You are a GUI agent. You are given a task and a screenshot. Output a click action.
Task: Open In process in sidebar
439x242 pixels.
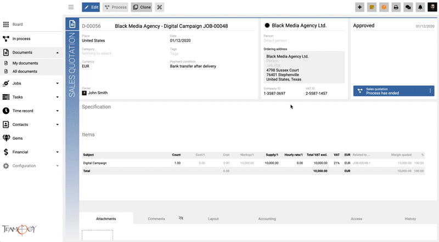pos(21,38)
